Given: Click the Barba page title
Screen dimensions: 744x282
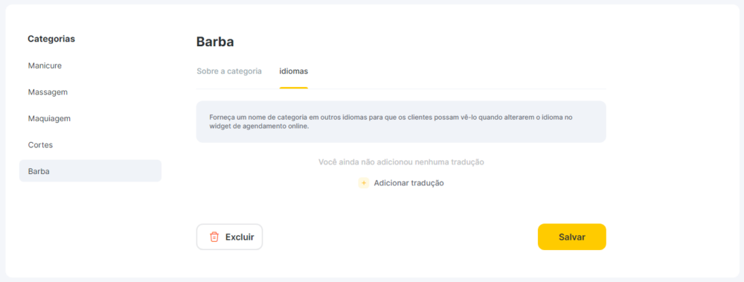Looking at the screenshot, I should pos(215,42).
